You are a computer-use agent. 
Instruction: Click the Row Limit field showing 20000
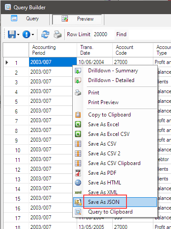104,34
